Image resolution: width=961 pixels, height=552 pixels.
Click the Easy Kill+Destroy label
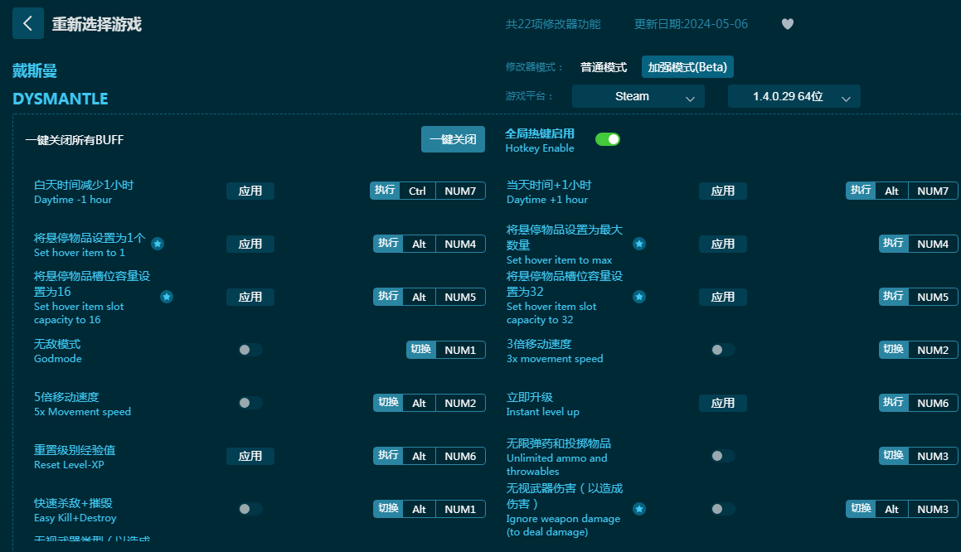(75, 518)
